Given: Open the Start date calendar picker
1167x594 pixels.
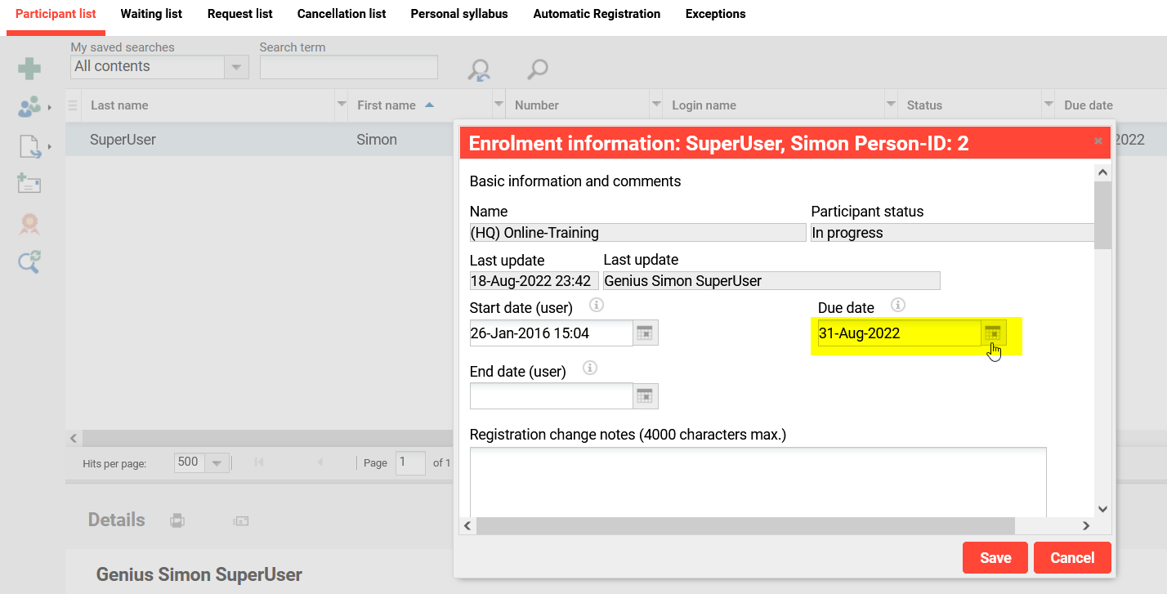Looking at the screenshot, I should tap(645, 333).
